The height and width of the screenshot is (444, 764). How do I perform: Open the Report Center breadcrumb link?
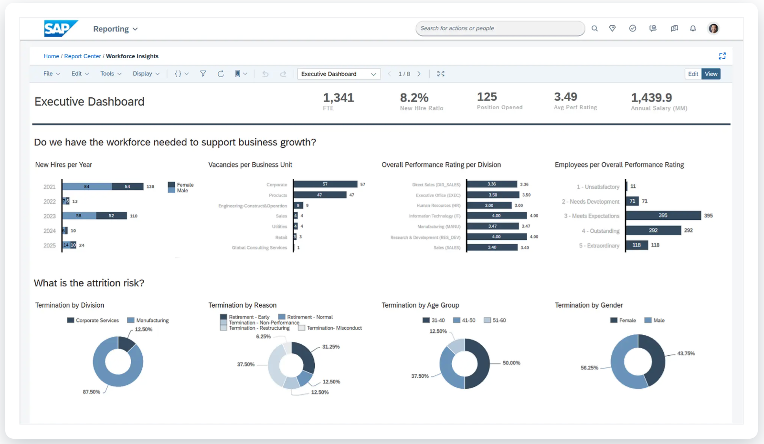(x=83, y=56)
